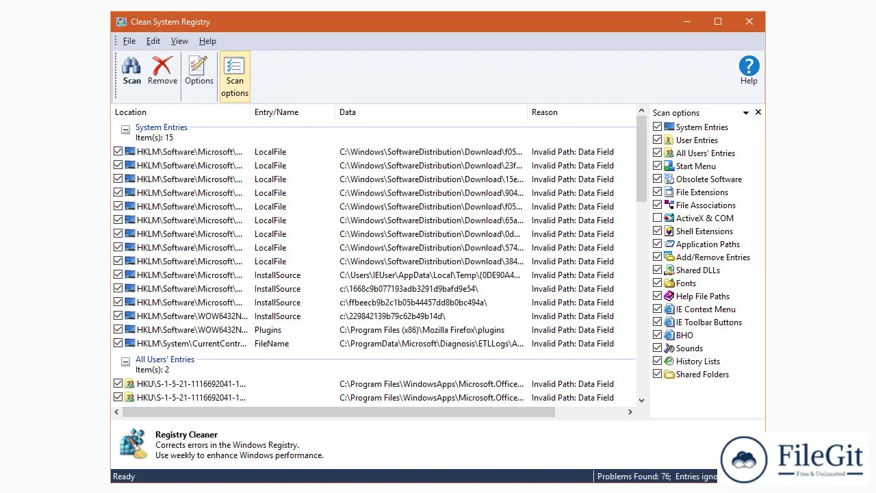Screen dimensions: 876x493
Task: Open the Scan options panel dropdown arrow
Action: pyautogui.click(x=746, y=112)
